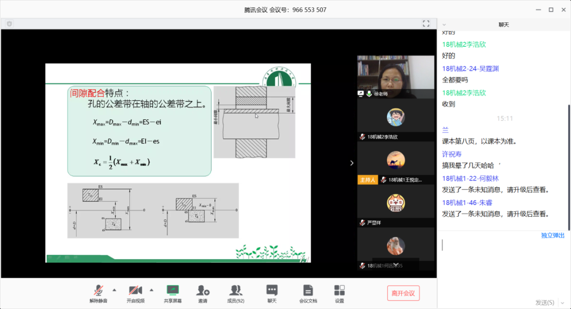Collapse the 聊天 panel with header chevron
This screenshot has height=309, width=571.
444,24
